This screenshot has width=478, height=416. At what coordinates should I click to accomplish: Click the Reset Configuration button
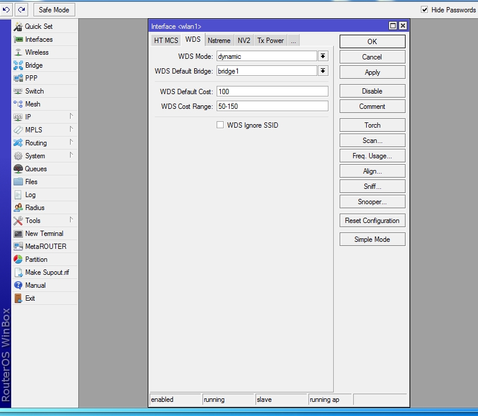(372, 221)
